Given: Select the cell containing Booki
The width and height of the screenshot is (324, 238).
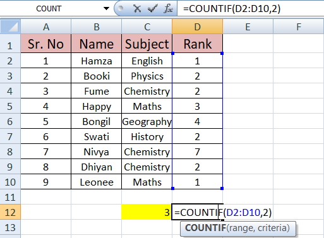Looking at the screenshot, I should pos(97,76).
